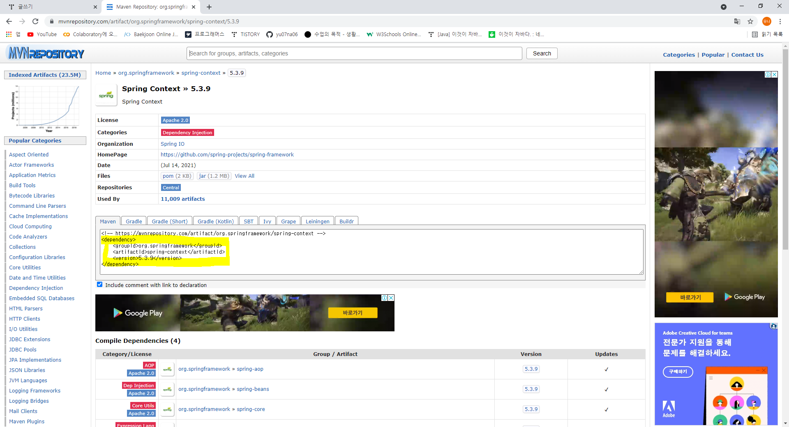
Task: Download the pom (2 KB) file
Action: pos(177,176)
